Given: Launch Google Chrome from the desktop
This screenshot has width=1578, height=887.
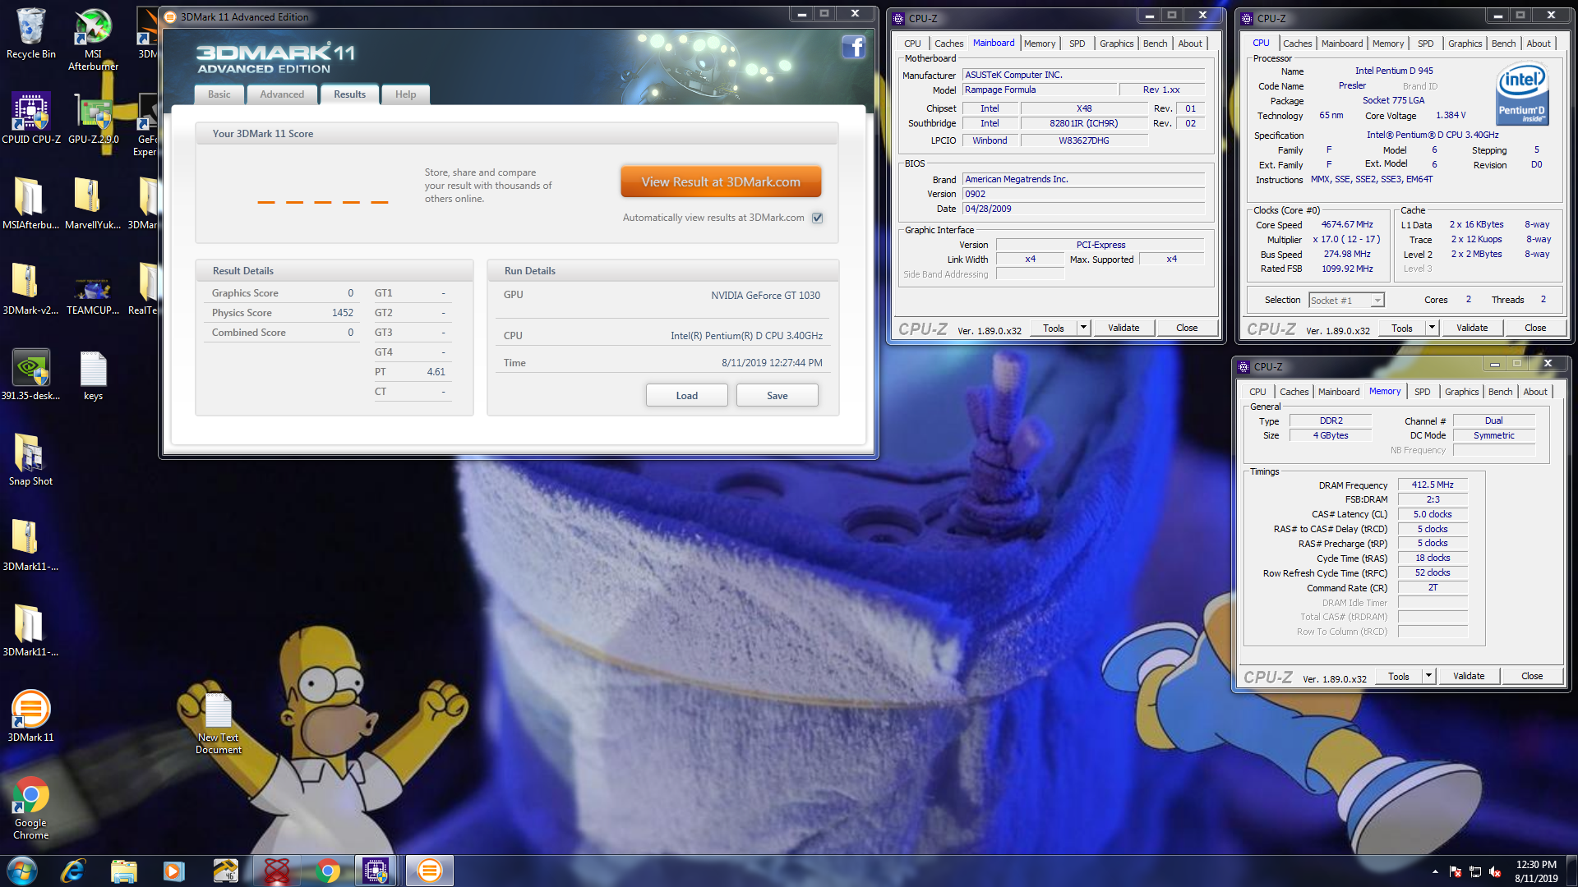Looking at the screenshot, I should point(30,808).
